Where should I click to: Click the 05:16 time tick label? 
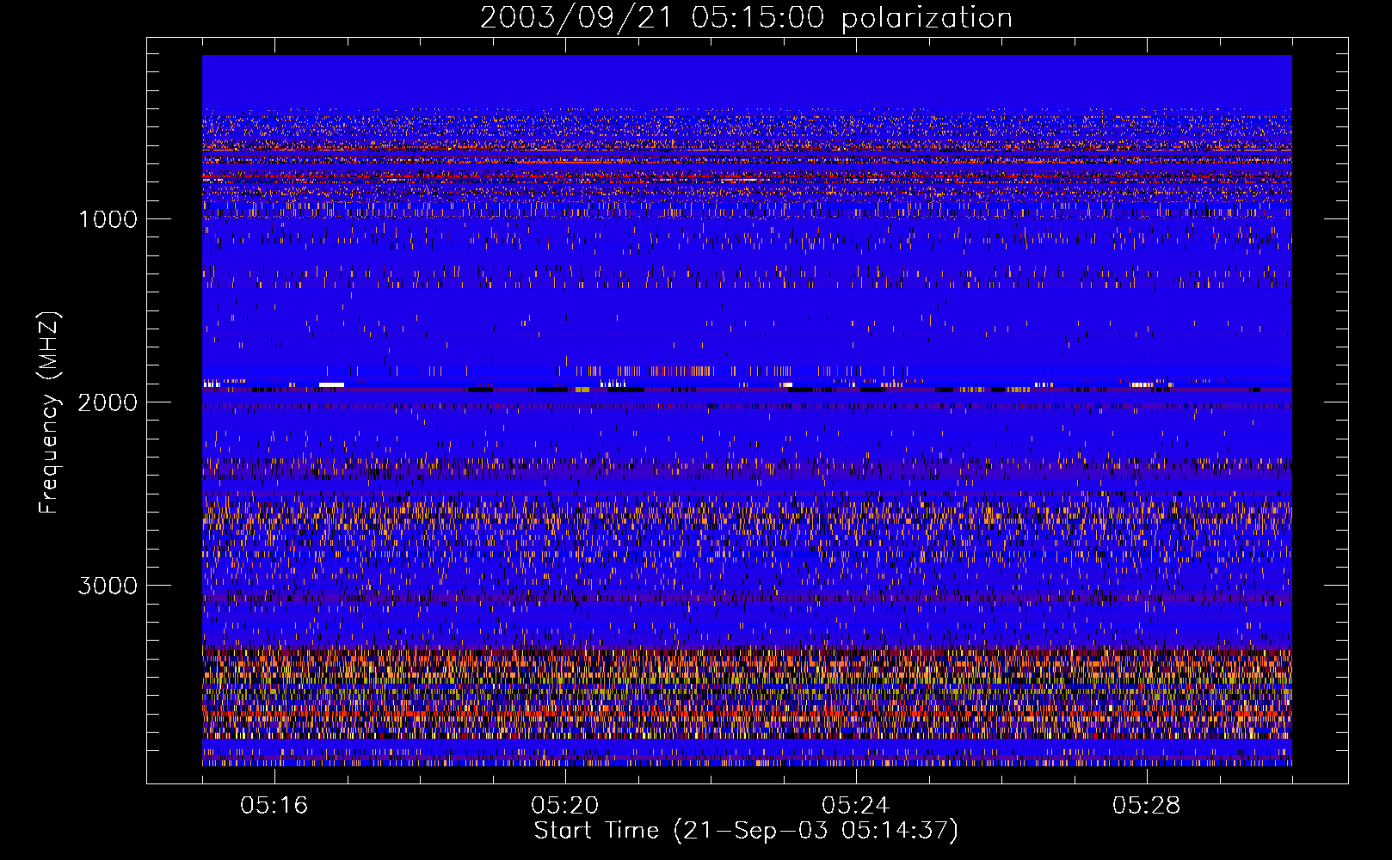(274, 806)
